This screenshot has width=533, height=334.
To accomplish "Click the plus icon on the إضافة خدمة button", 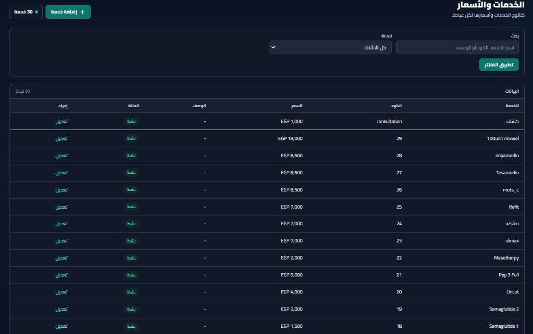I will pos(82,12).
